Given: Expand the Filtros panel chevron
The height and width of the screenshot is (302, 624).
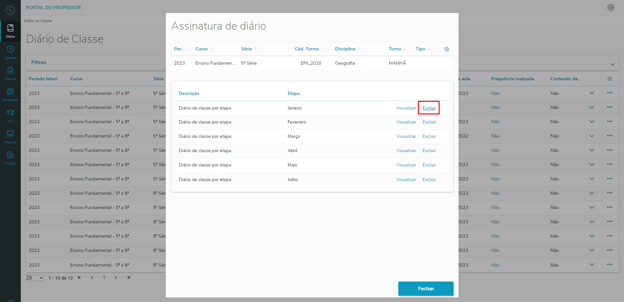Looking at the screenshot, I should [x=613, y=64].
